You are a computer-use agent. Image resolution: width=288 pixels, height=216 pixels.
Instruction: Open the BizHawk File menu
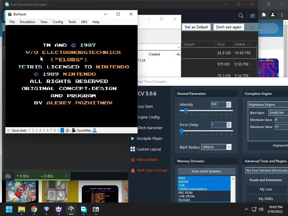(12, 22)
